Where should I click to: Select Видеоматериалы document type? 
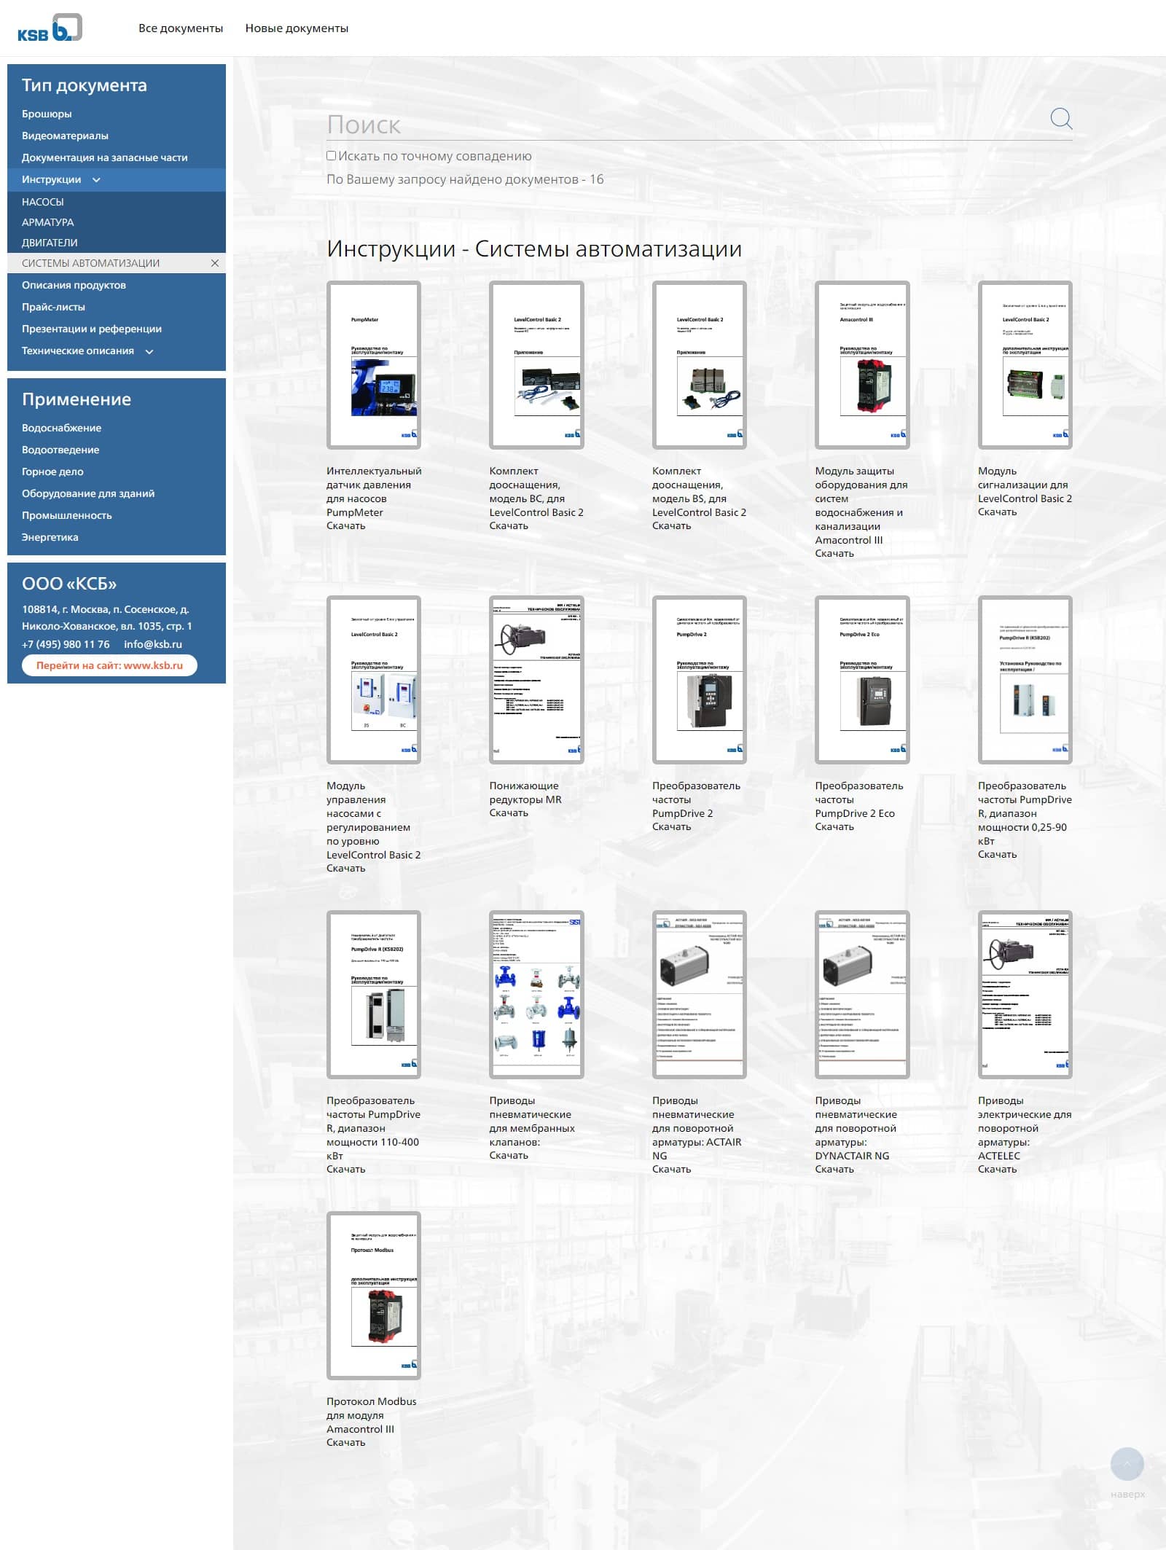65,136
